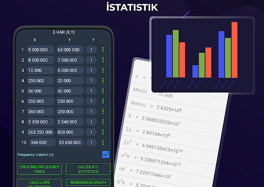Viewport: 264px width, 187px height.
Task: Edit Y value 230 000 in row 6
Action: click(x=70, y=101)
